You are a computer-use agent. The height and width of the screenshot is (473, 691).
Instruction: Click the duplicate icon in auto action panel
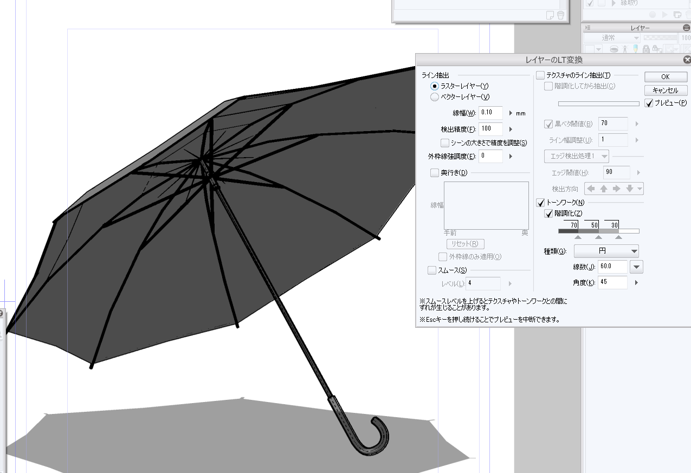click(x=677, y=15)
